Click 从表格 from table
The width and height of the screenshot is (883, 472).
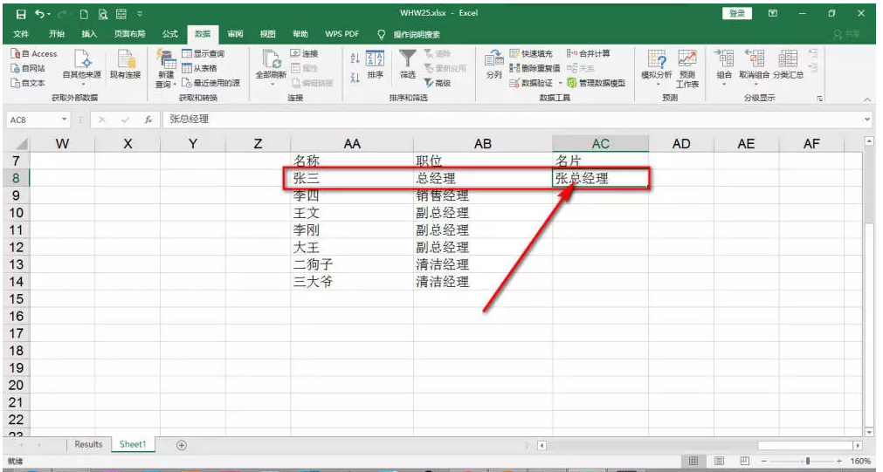tap(200, 69)
